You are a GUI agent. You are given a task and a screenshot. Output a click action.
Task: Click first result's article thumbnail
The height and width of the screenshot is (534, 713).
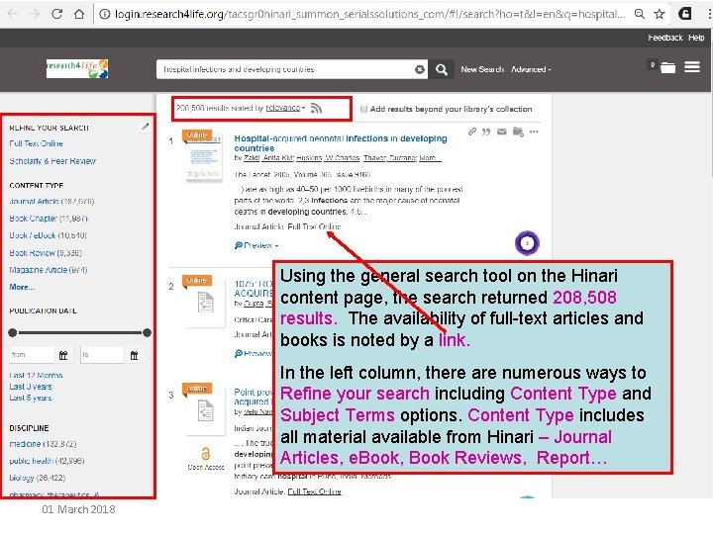[x=204, y=159]
